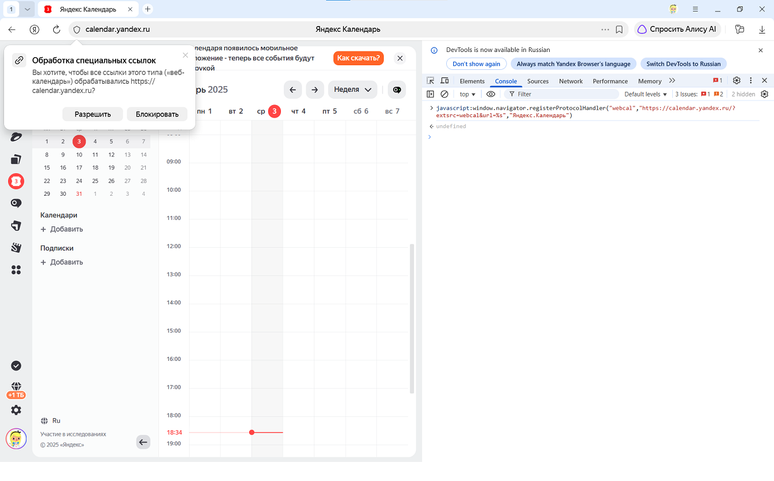This screenshot has width=774, height=481.
Task: Create a live expression with eye icon
Action: coord(491,94)
